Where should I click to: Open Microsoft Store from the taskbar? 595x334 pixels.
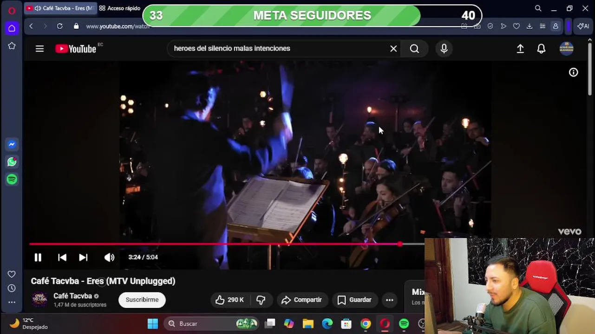pyautogui.click(x=347, y=323)
